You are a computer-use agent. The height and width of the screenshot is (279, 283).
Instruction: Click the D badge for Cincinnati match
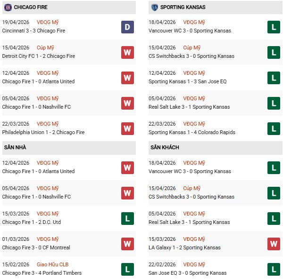pos(127,27)
